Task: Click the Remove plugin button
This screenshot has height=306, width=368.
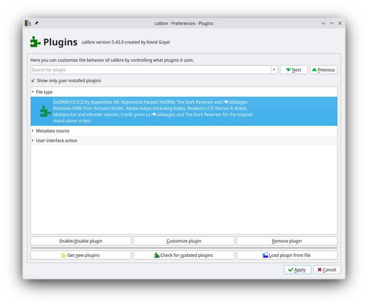Action: tap(287, 241)
